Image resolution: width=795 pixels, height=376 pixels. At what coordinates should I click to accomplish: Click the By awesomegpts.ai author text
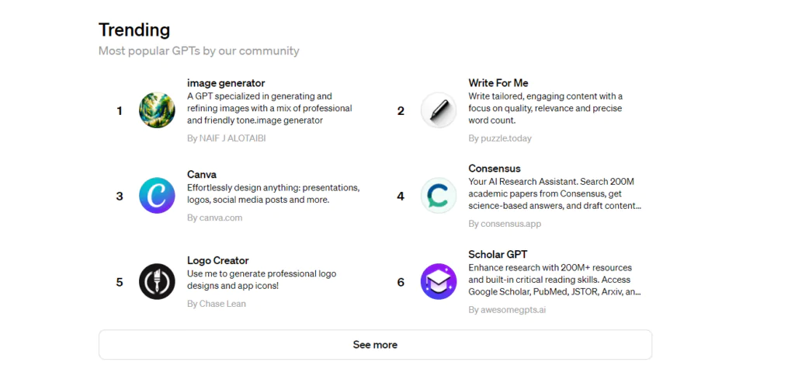[507, 309]
